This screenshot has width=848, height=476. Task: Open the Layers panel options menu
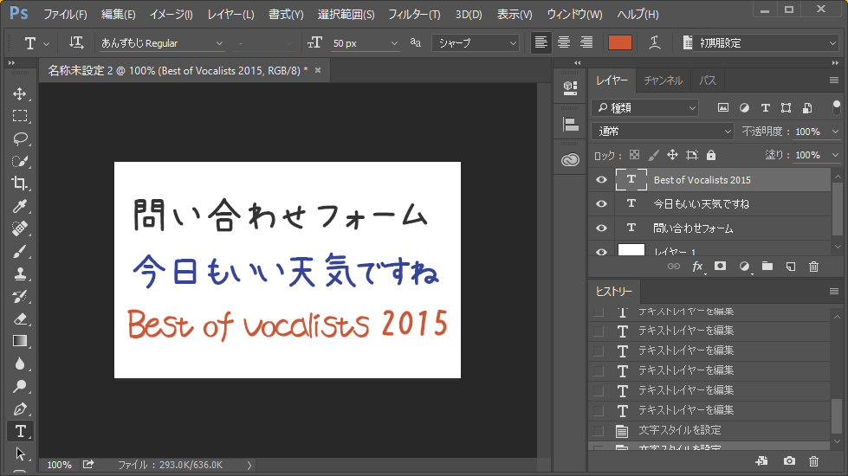(834, 80)
